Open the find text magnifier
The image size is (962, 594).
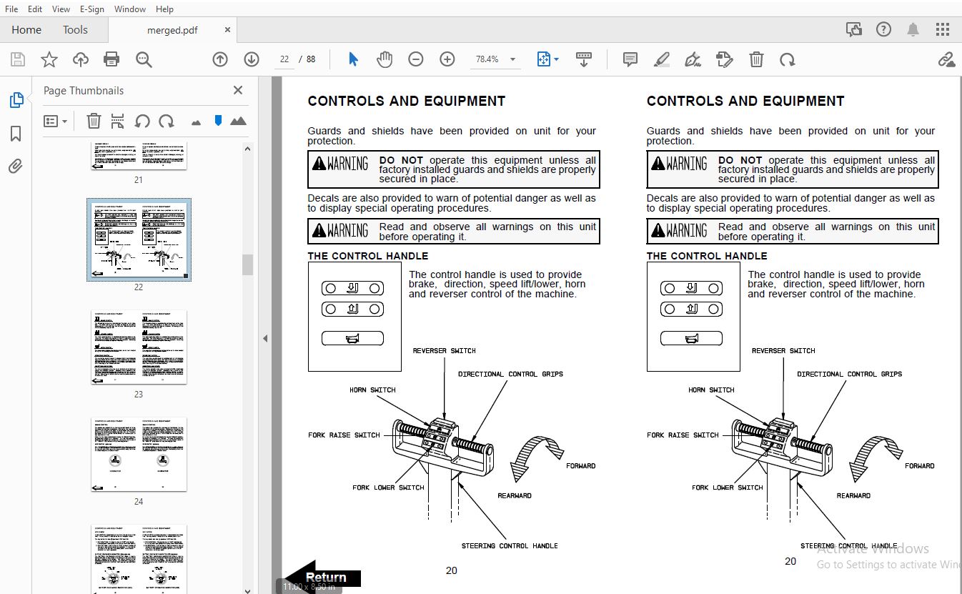(x=144, y=59)
